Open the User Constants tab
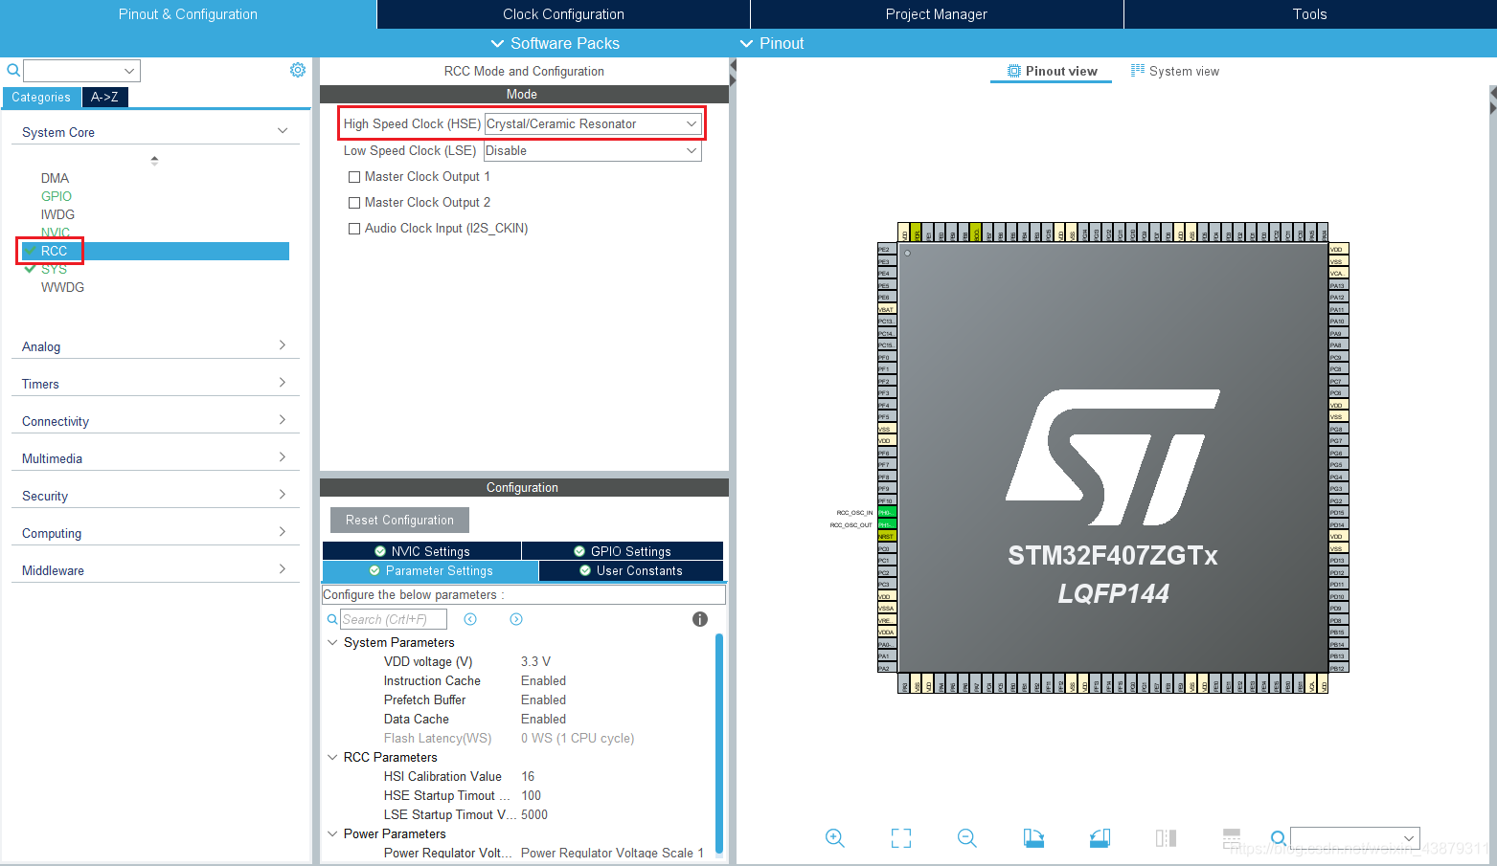Screen dimensions: 1497x866 tap(631, 570)
